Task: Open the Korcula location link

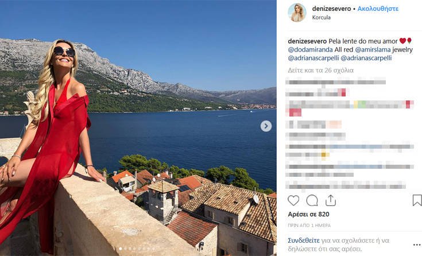Action: click(x=322, y=17)
